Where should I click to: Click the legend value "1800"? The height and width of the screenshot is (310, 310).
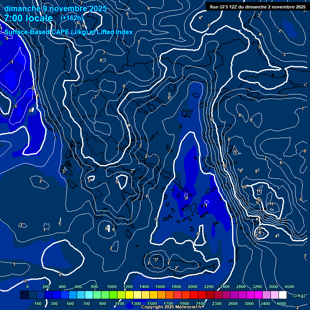(176, 287)
